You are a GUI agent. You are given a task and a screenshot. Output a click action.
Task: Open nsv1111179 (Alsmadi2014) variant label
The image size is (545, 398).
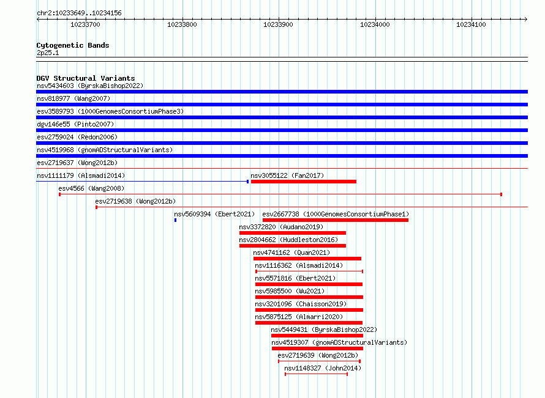click(81, 175)
